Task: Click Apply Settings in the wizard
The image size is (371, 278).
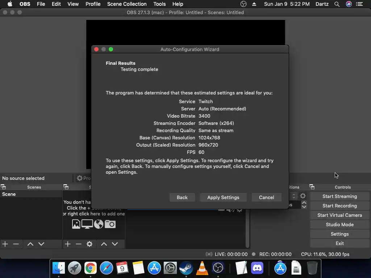Action: click(223, 197)
